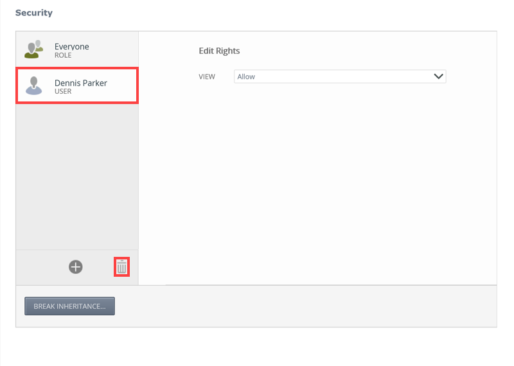Click the USER label under Dennis Parker

click(x=63, y=91)
